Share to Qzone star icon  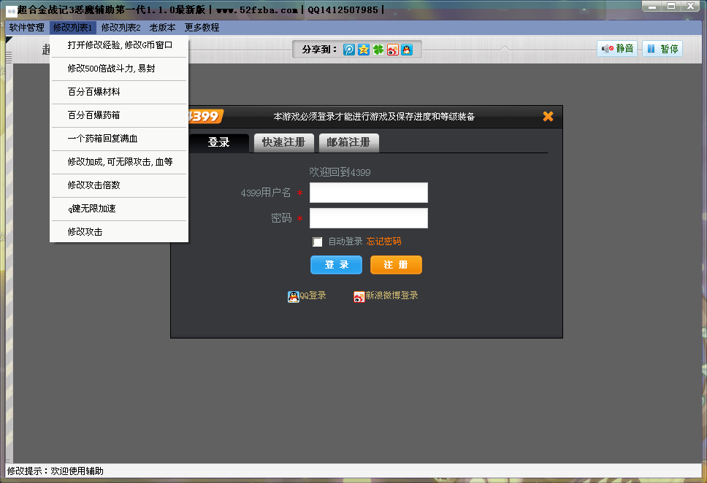(x=363, y=50)
